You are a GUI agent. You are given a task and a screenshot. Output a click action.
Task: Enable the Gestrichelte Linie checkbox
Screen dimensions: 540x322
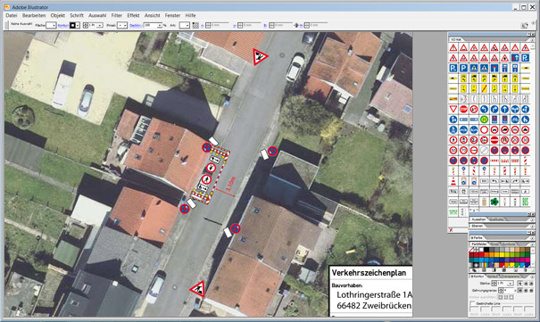(x=472, y=303)
